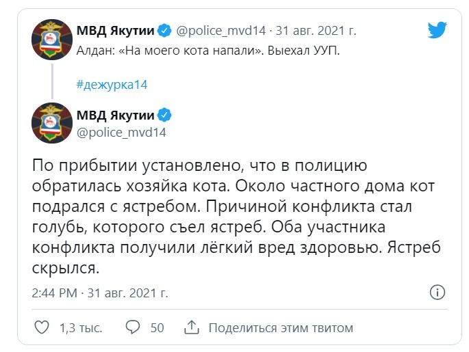Open the tweet info circle icon
This screenshot has width=469, height=352.
(x=438, y=293)
